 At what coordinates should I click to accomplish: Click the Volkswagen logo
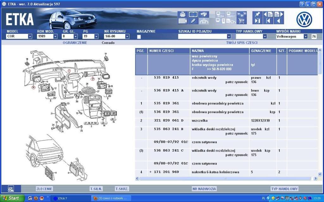click(x=304, y=19)
